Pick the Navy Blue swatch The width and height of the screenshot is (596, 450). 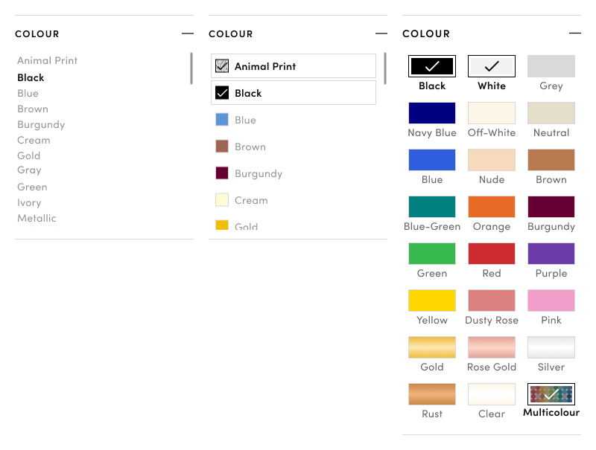point(432,113)
